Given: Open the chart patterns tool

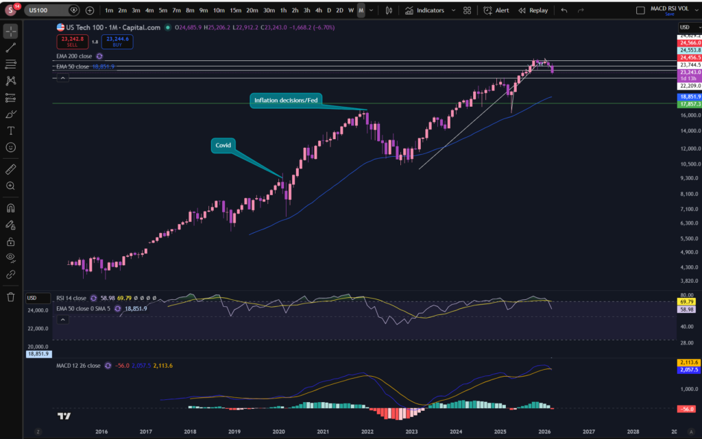Looking at the screenshot, I should click(x=11, y=81).
